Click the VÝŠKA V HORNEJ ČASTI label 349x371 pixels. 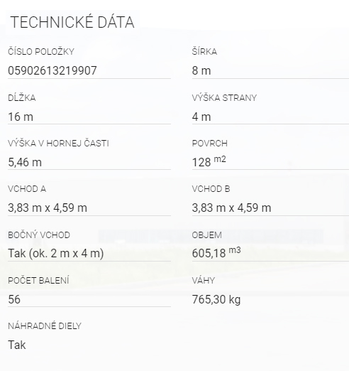click(58, 144)
